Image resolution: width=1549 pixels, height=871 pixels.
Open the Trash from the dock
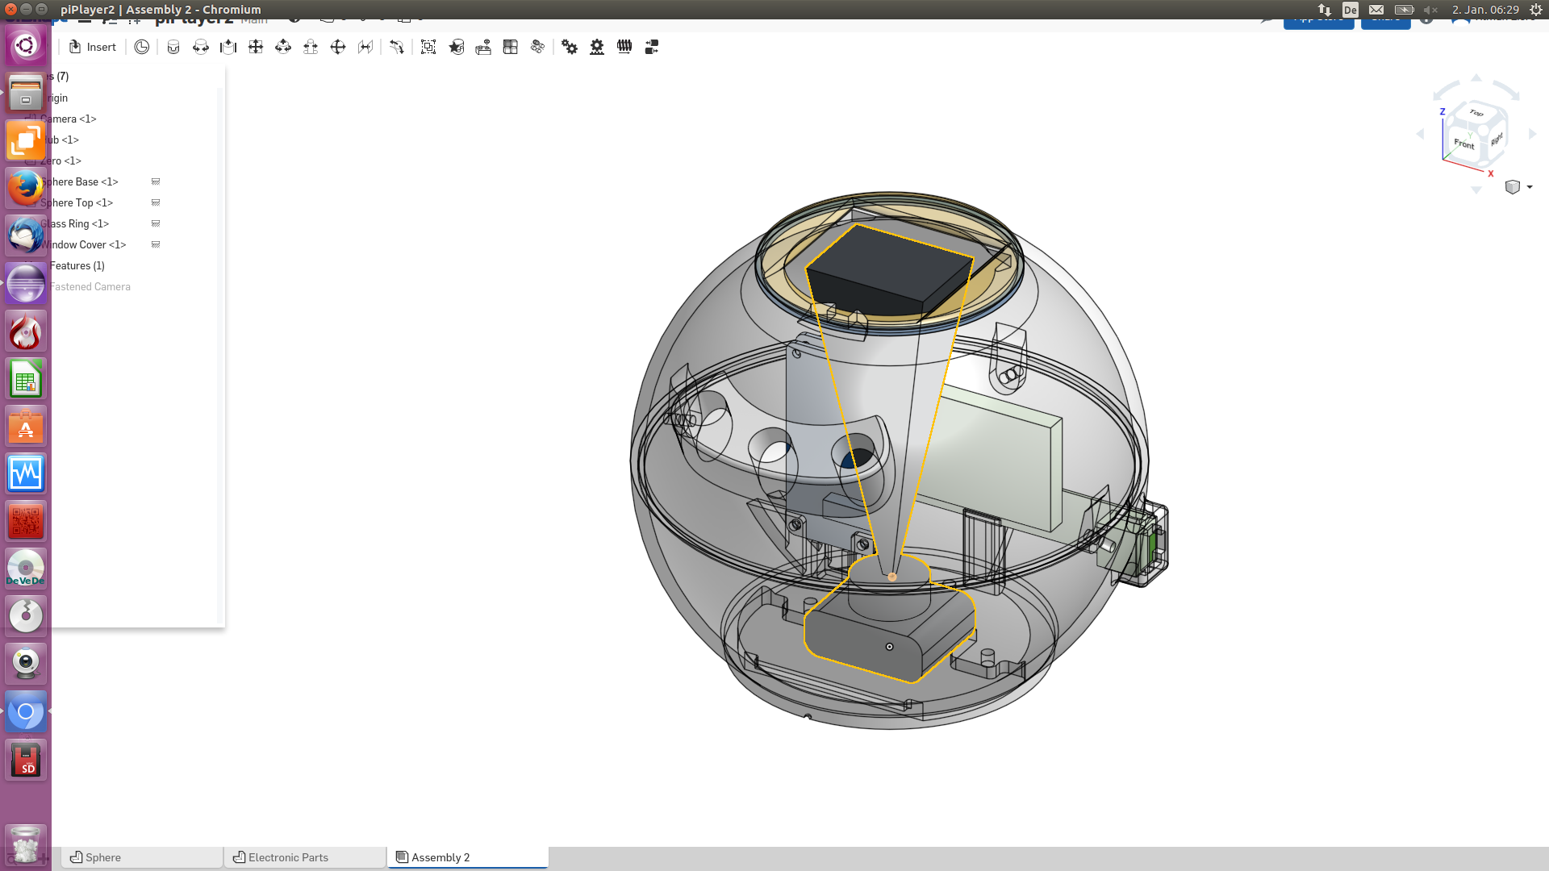[26, 844]
